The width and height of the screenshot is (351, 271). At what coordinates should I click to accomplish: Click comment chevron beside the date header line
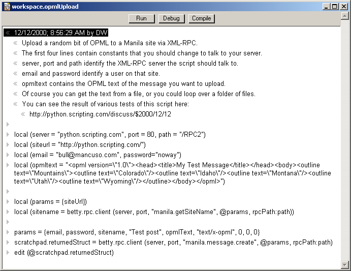(x=8, y=33)
